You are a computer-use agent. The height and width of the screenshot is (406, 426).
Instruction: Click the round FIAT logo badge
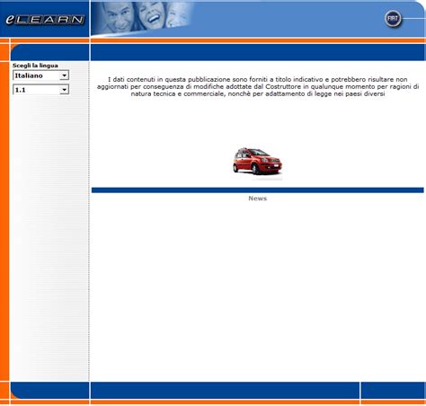pos(393,19)
